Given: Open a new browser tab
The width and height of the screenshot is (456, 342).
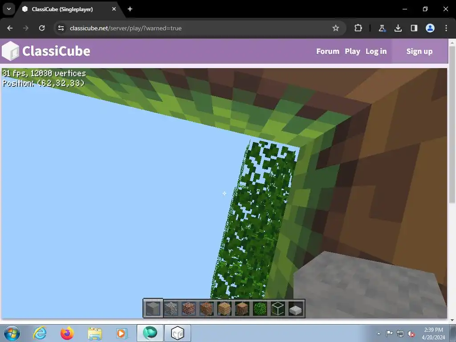Looking at the screenshot, I should click(130, 9).
